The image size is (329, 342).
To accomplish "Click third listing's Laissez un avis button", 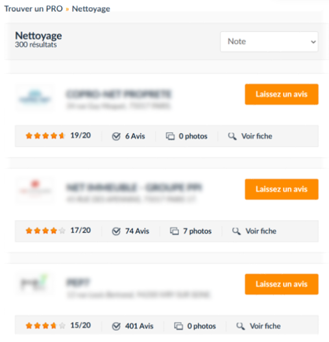I will coord(282,284).
